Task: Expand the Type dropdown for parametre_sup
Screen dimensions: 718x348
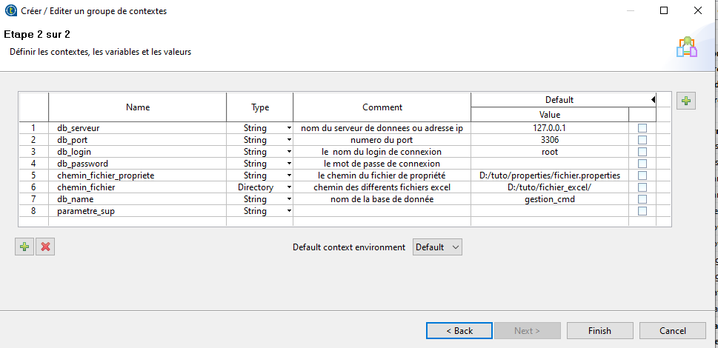Action: pyautogui.click(x=289, y=211)
